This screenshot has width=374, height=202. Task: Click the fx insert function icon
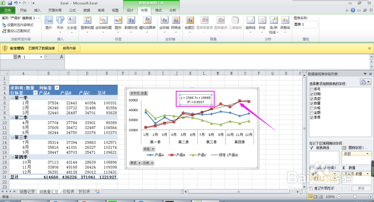(x=61, y=57)
